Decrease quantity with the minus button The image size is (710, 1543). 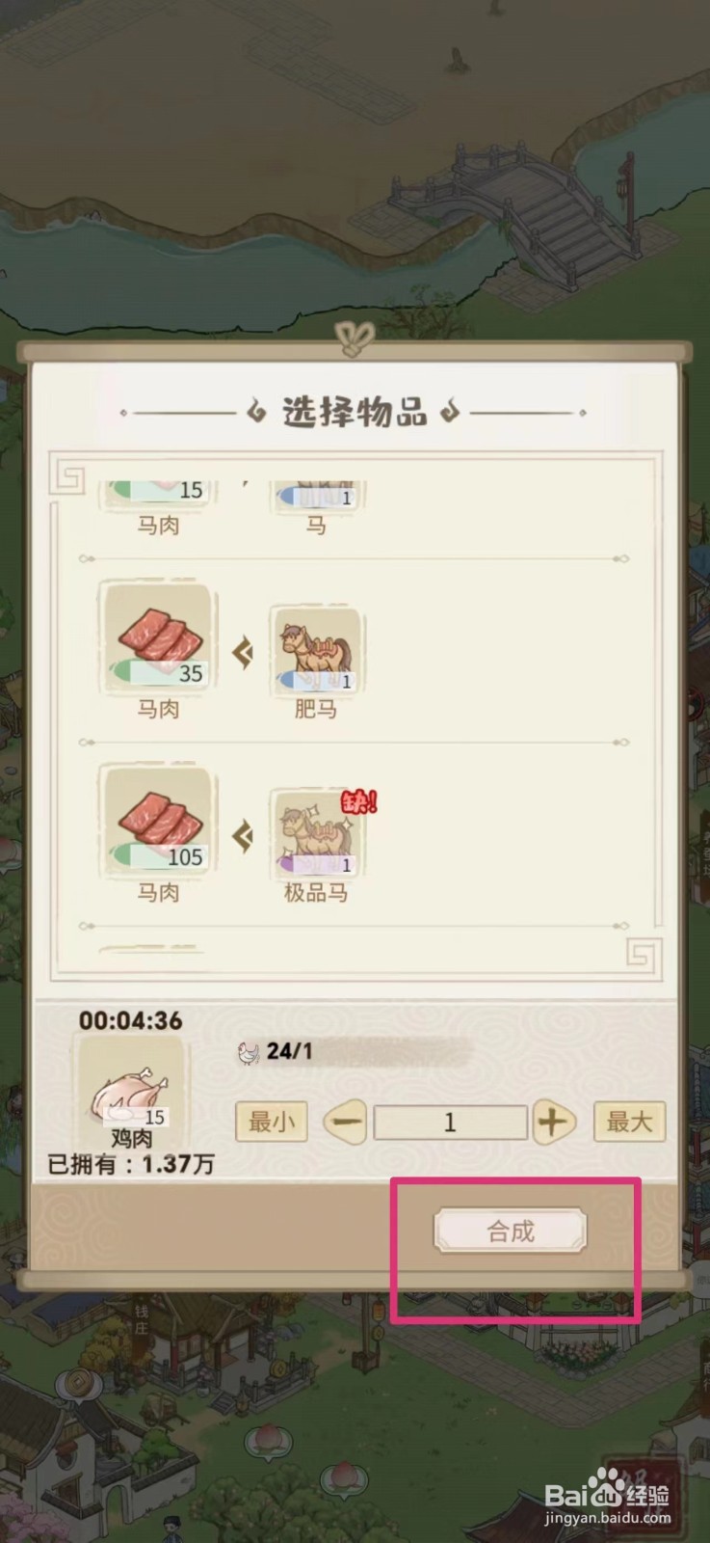coord(346,1122)
